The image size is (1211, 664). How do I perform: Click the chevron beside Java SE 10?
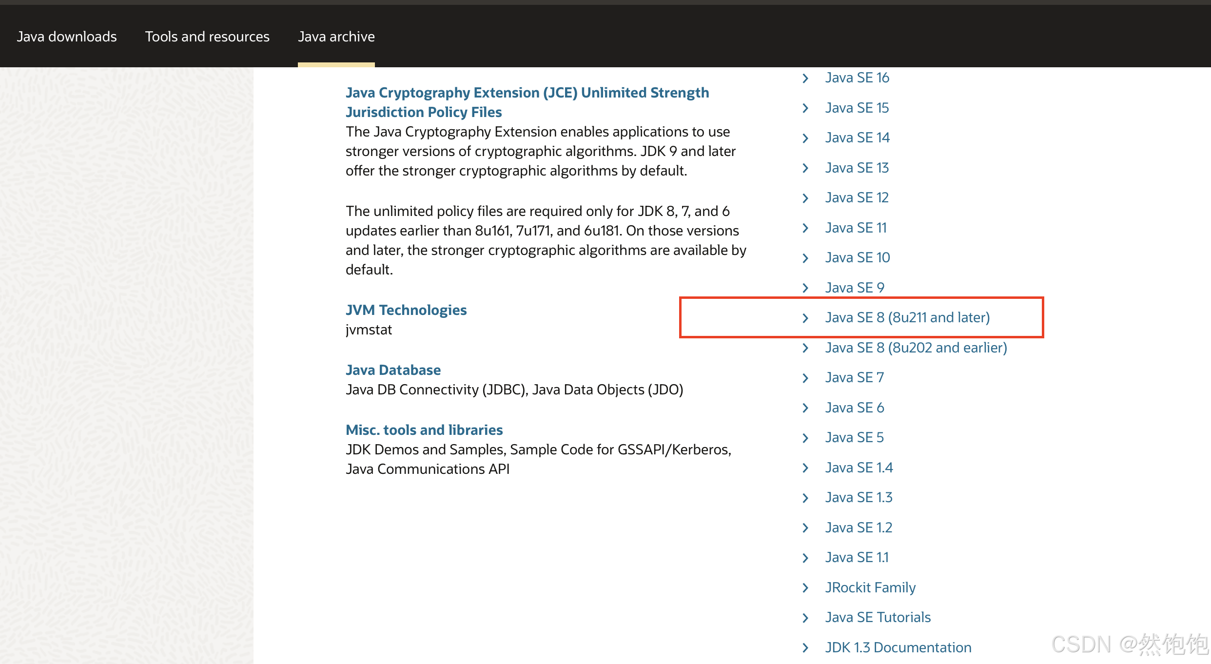pos(805,258)
